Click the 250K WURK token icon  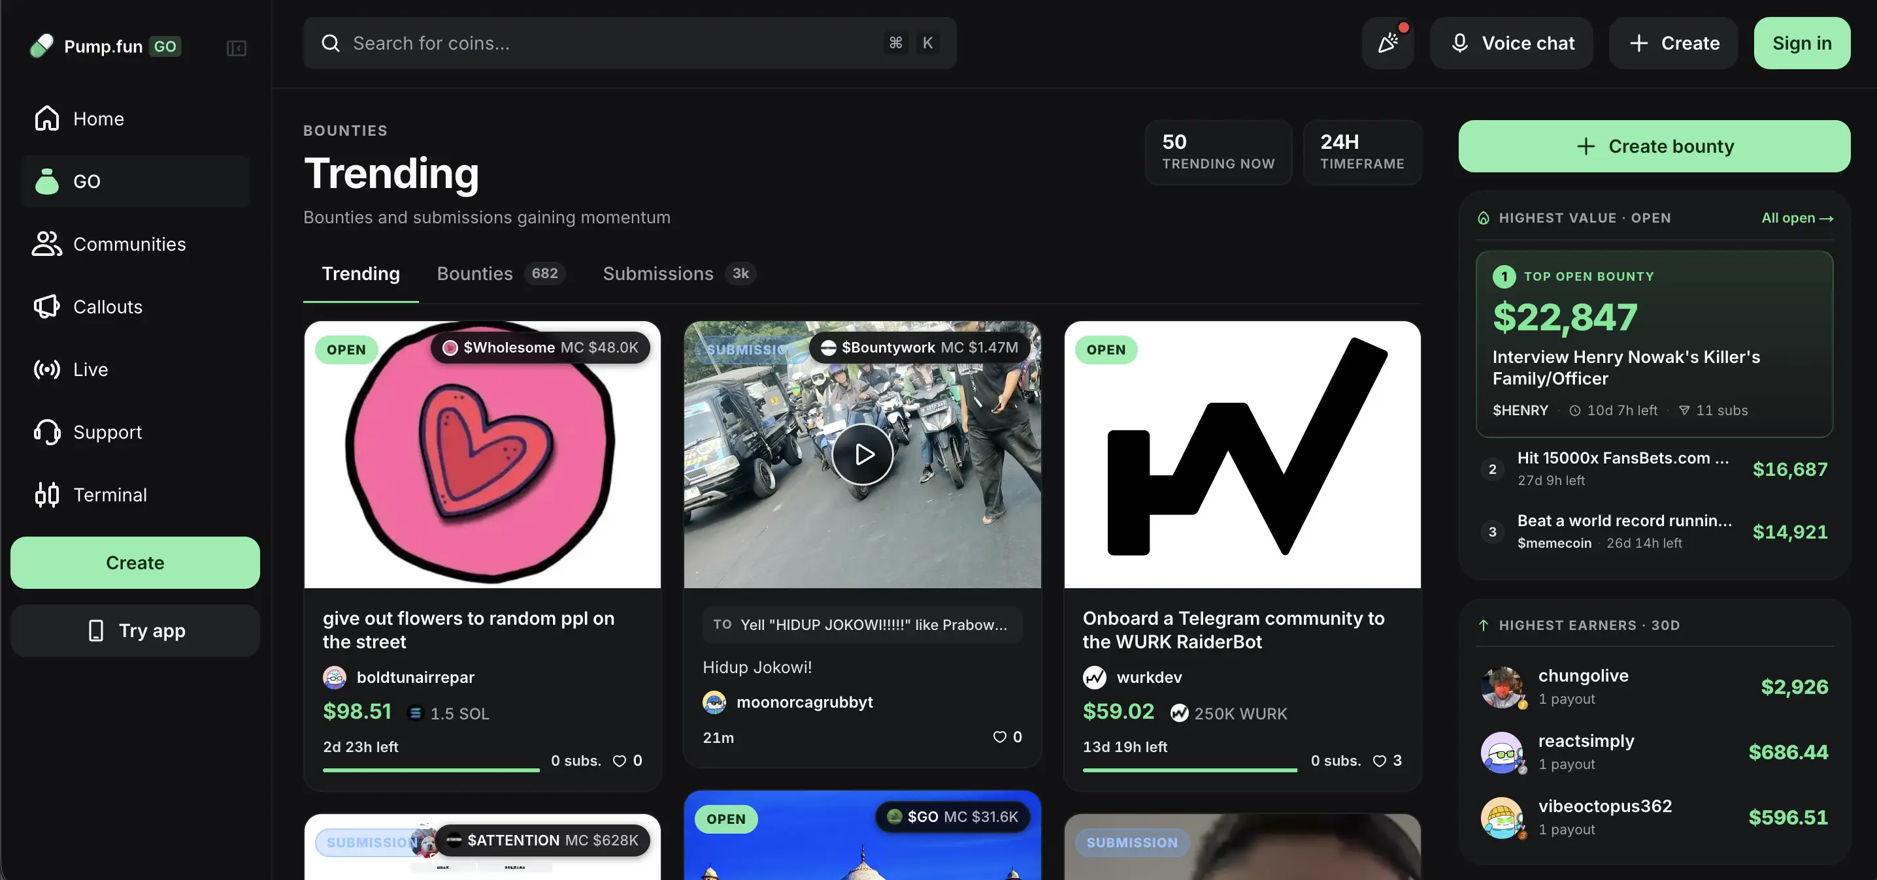[1179, 714]
